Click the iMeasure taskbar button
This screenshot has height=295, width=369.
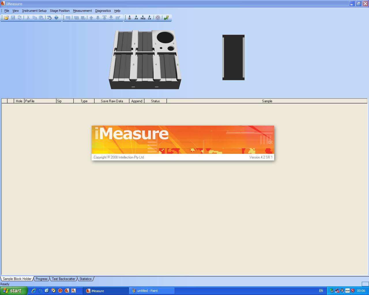point(106,291)
